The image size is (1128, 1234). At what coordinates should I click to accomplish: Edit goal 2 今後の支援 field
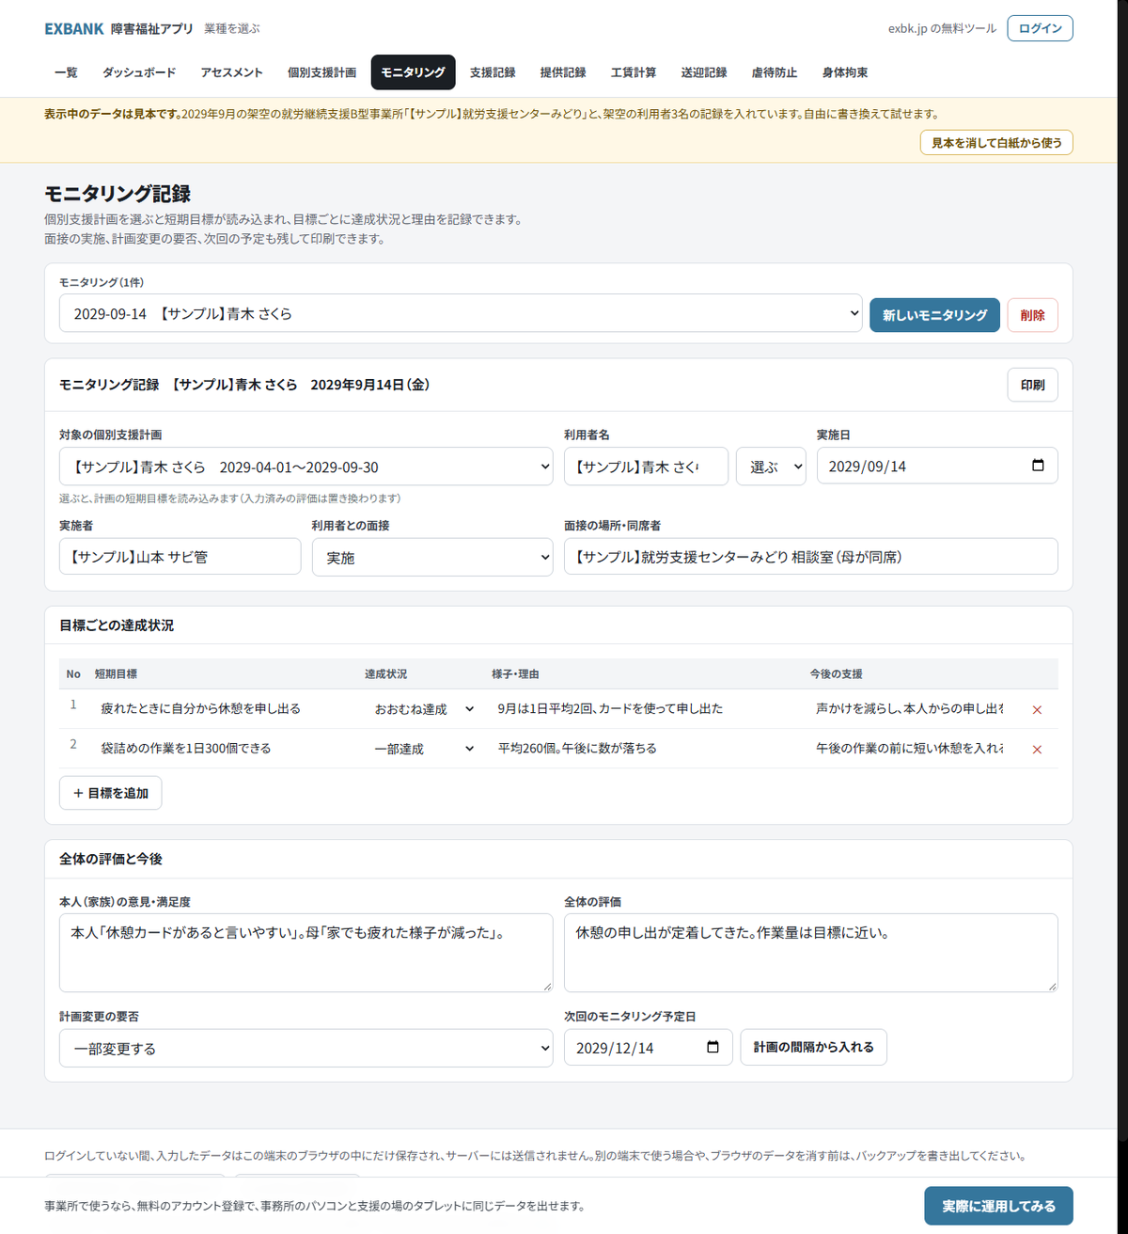click(x=910, y=748)
